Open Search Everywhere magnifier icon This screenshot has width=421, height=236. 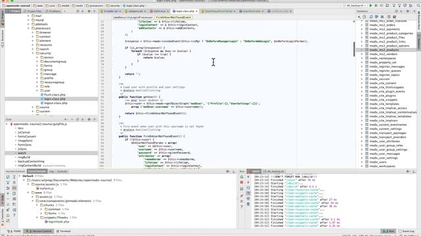click(418, 5)
